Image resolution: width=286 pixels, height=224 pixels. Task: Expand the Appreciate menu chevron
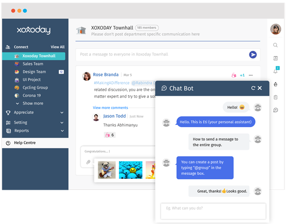62,112
